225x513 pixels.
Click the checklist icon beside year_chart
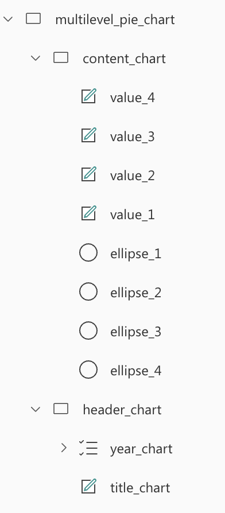click(88, 448)
